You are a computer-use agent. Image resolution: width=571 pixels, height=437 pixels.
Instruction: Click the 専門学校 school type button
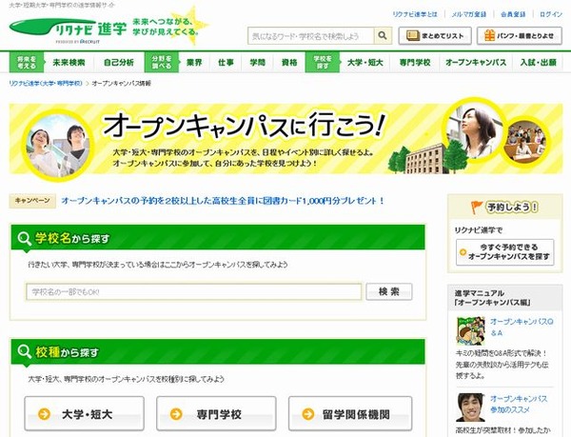point(216,414)
